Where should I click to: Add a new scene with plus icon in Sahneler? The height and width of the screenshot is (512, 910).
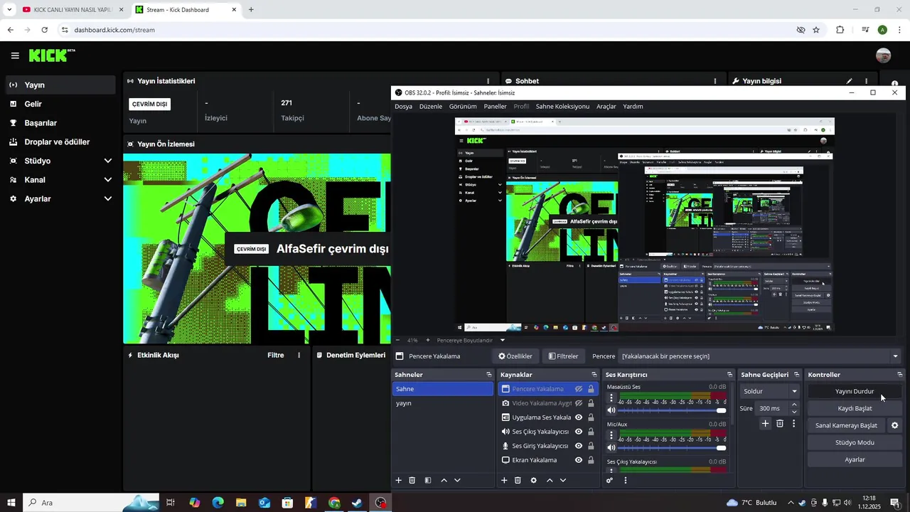[398, 481]
